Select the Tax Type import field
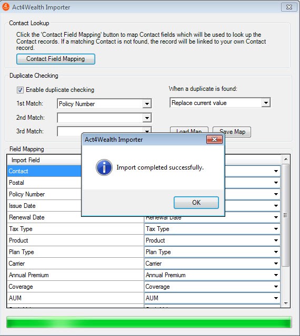Screen dimensions: 300x336 (x=75, y=229)
